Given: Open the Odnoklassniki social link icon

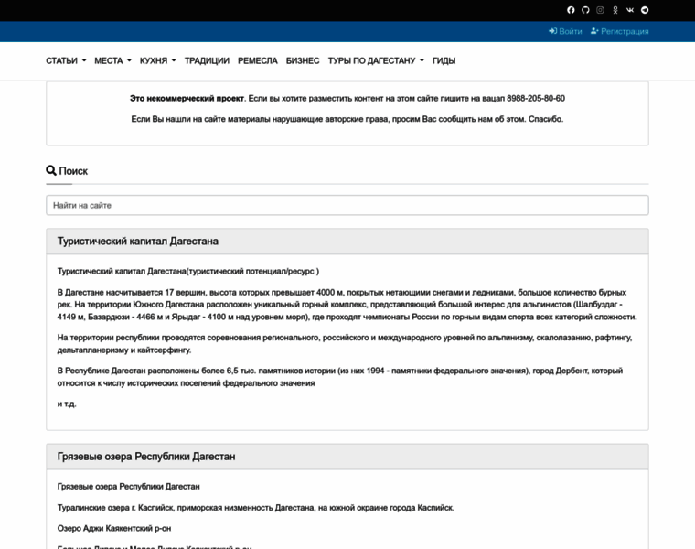Looking at the screenshot, I should coord(615,10).
